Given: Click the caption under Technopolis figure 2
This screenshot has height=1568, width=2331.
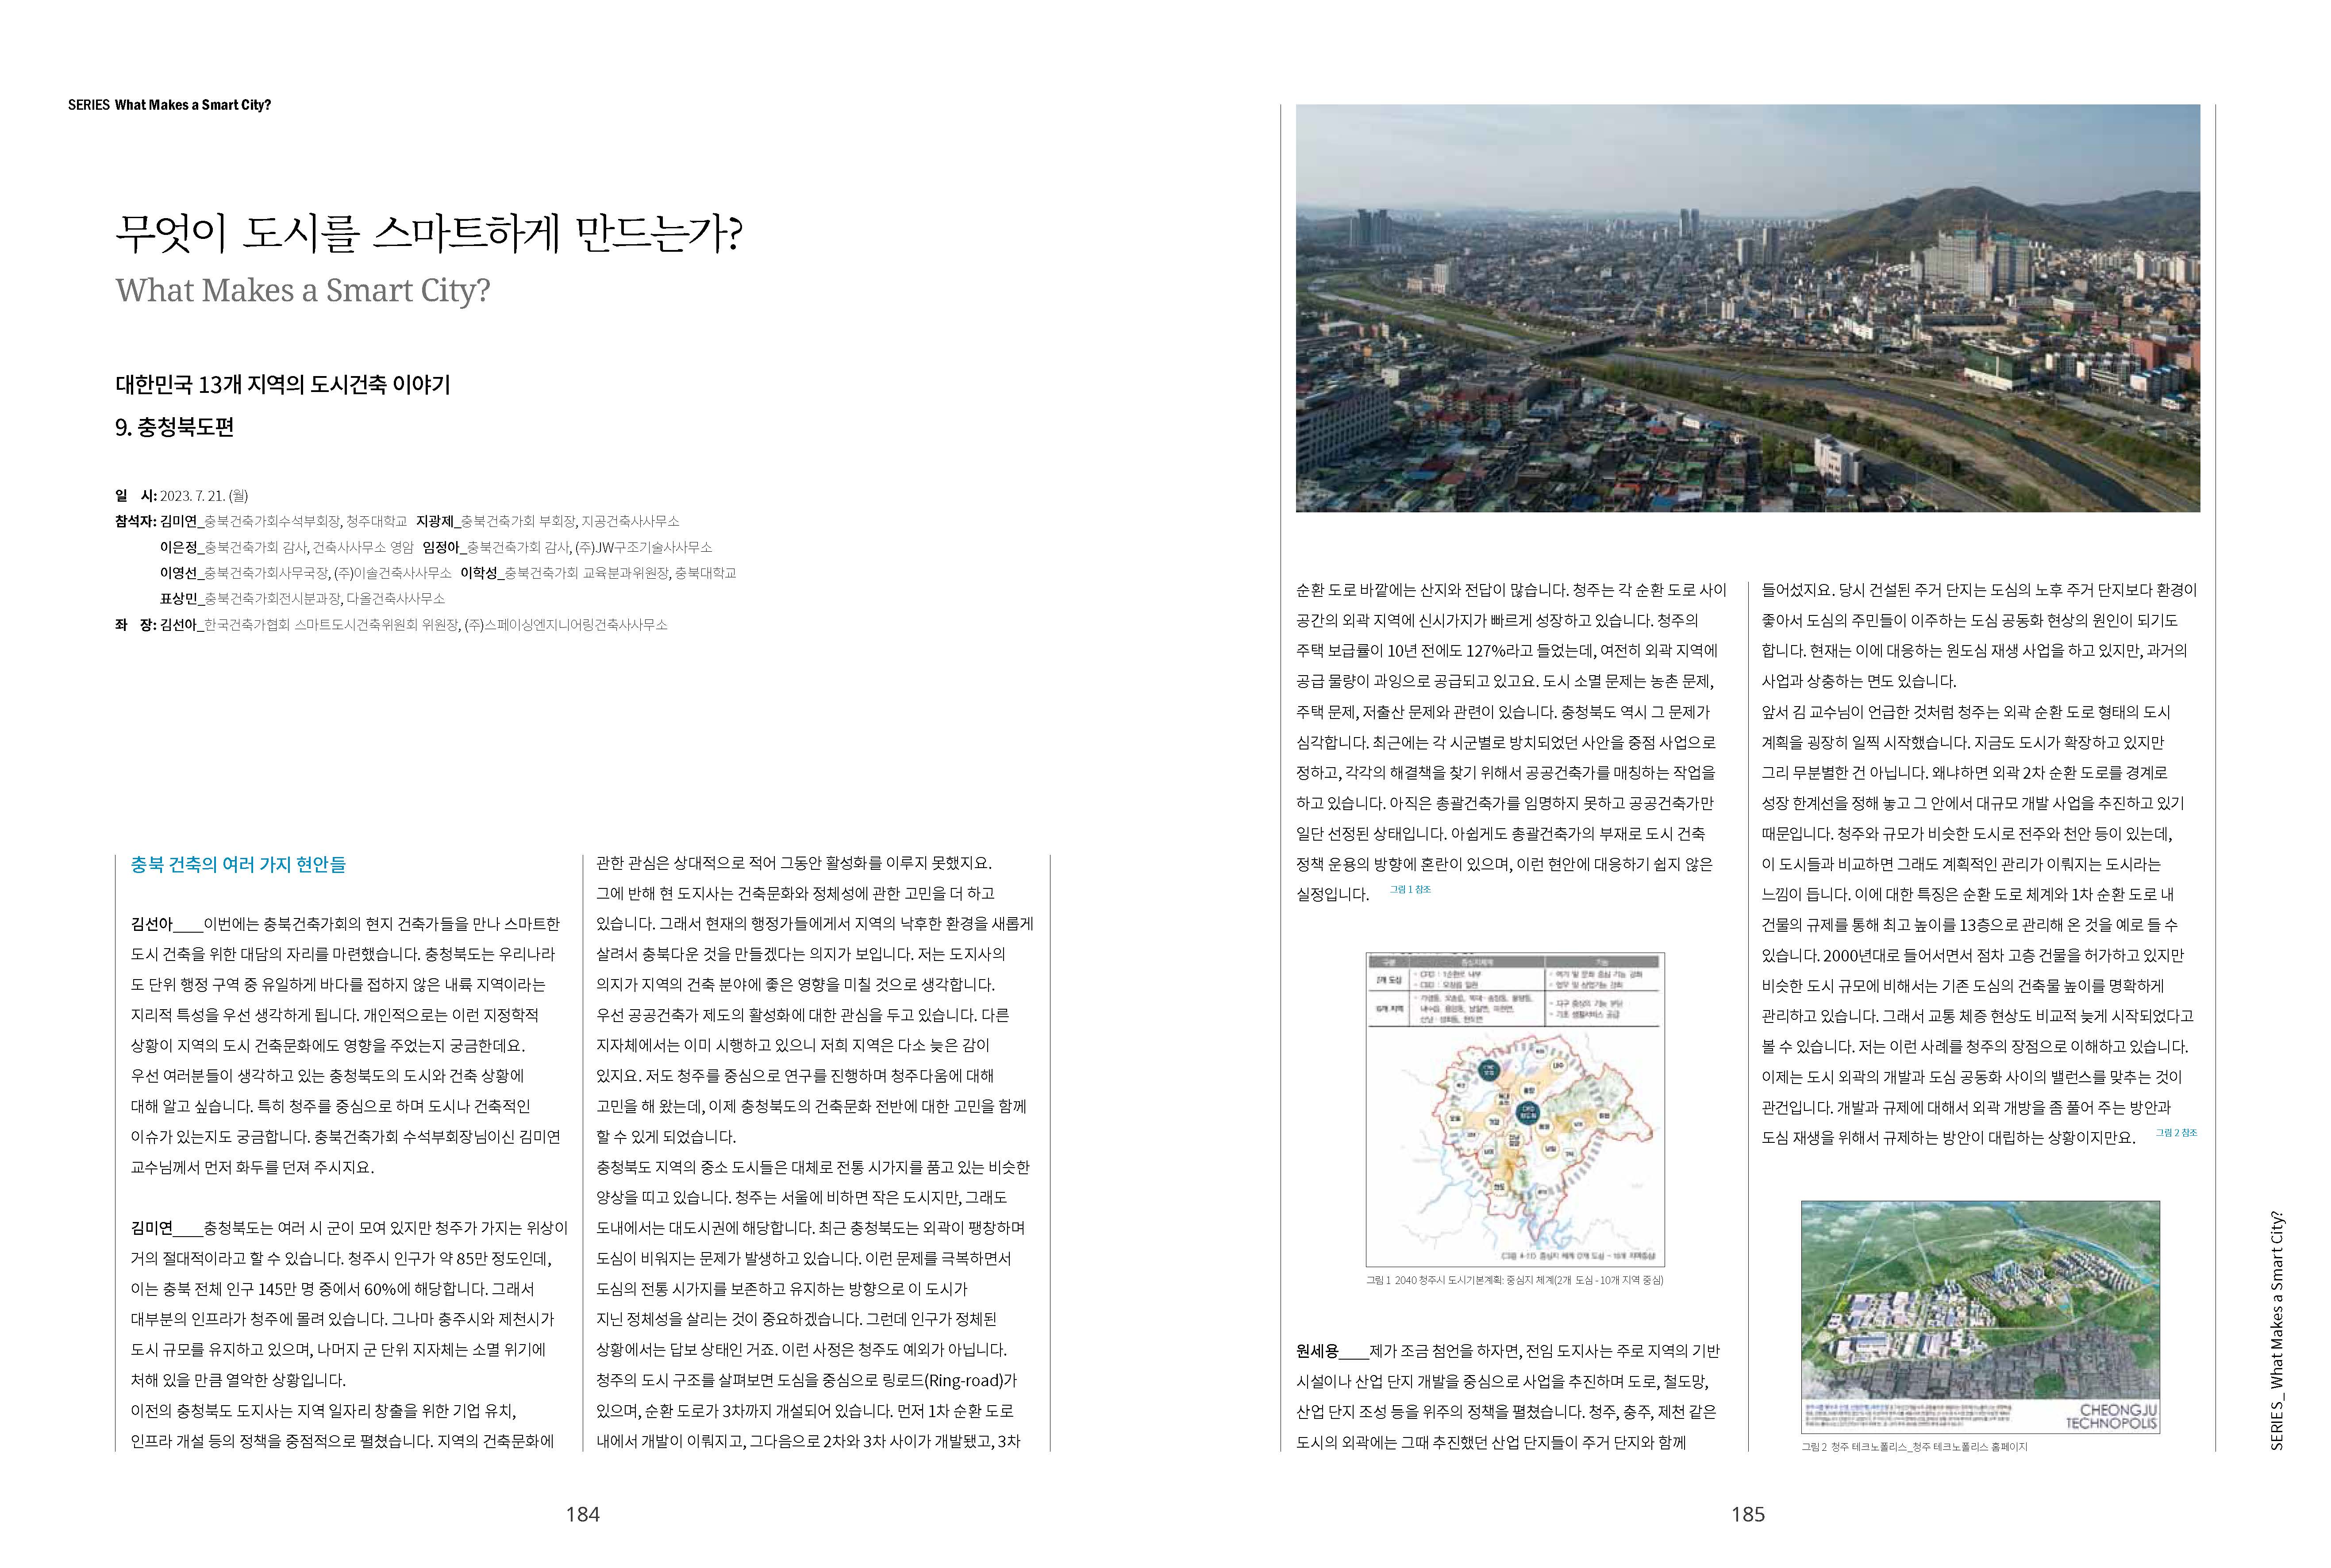Looking at the screenshot, I should tap(1913, 1446).
